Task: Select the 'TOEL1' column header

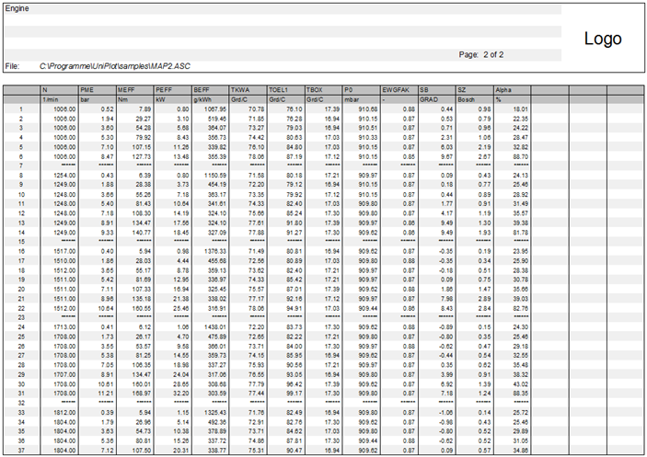Action: pyautogui.click(x=286, y=90)
